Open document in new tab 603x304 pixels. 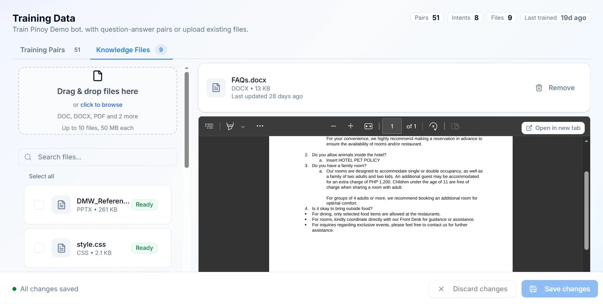(x=553, y=128)
